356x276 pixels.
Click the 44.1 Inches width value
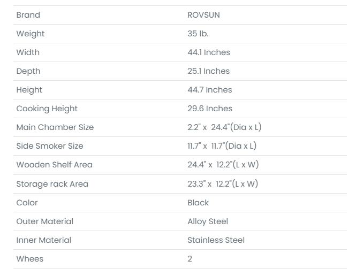pyautogui.click(x=208, y=52)
